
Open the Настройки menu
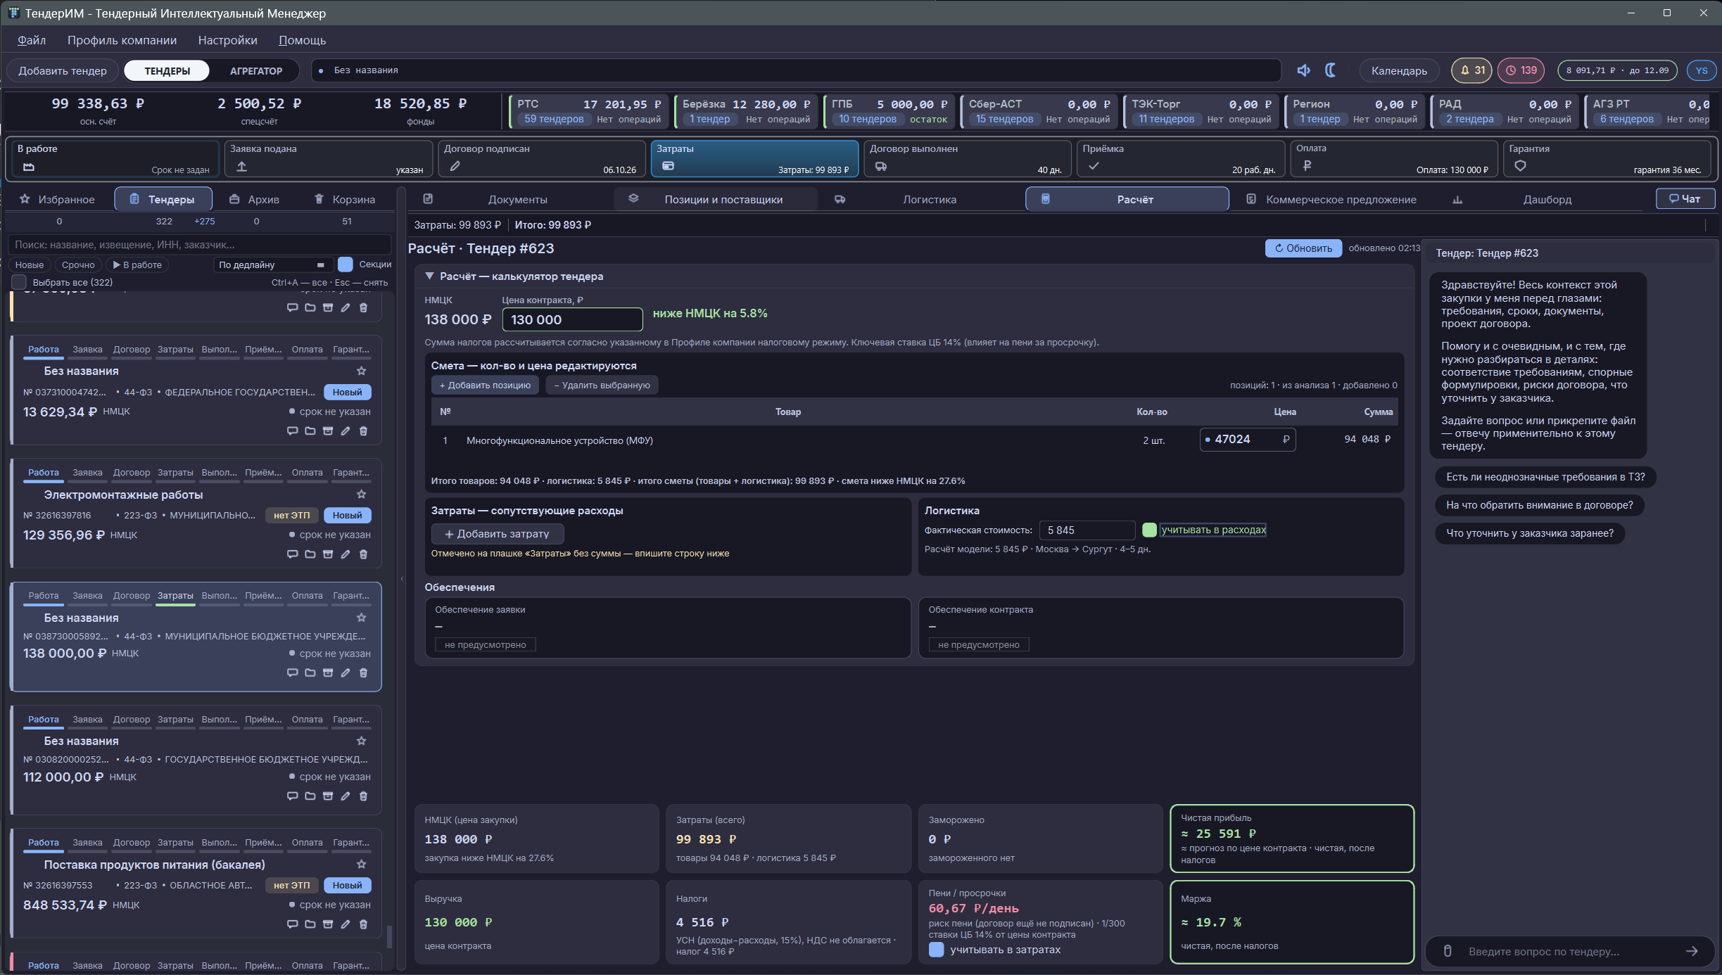point(227,40)
